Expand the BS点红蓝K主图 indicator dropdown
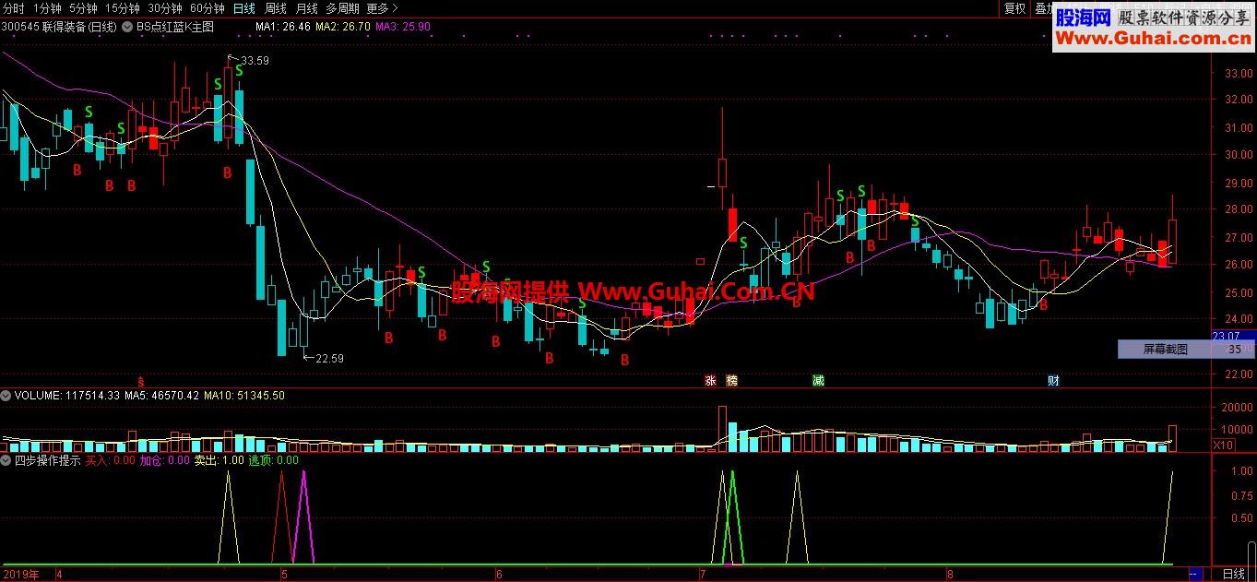This screenshot has width=1257, height=582. (x=128, y=27)
